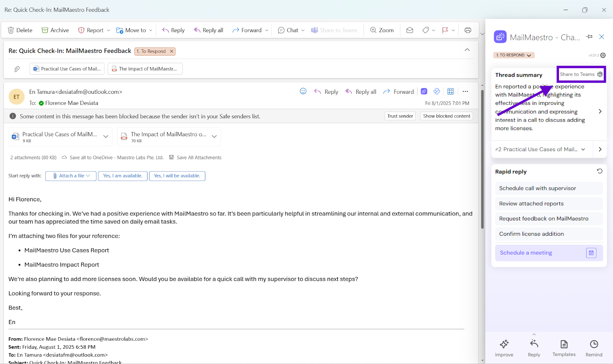Click the Zoom magnifier button
613x364 pixels.
(382, 30)
